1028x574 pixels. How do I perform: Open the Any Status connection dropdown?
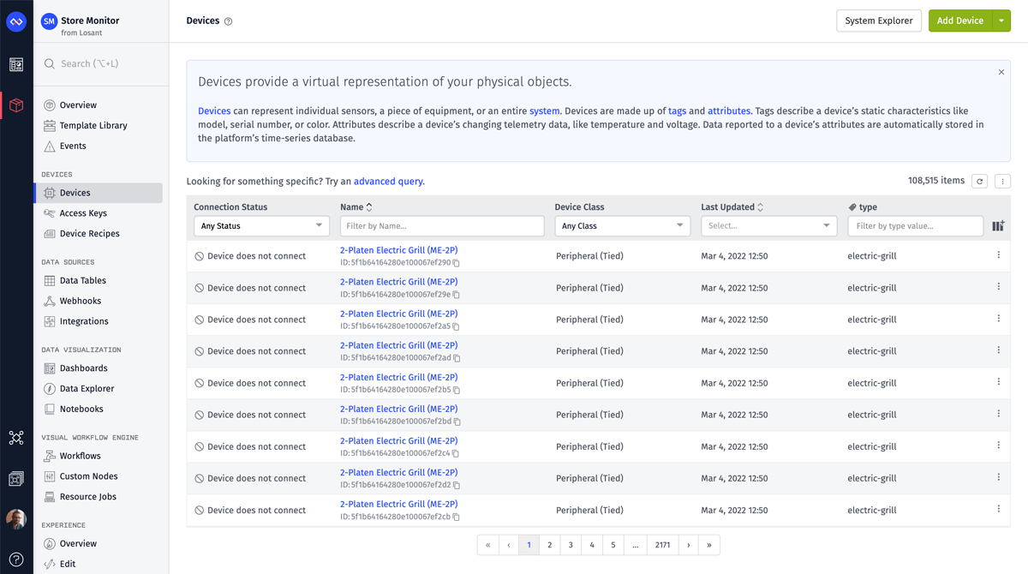261,226
